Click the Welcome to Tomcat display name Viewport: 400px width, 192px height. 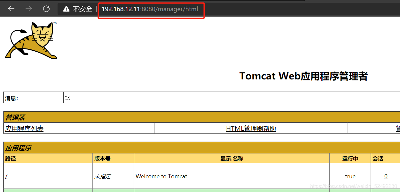(x=161, y=176)
